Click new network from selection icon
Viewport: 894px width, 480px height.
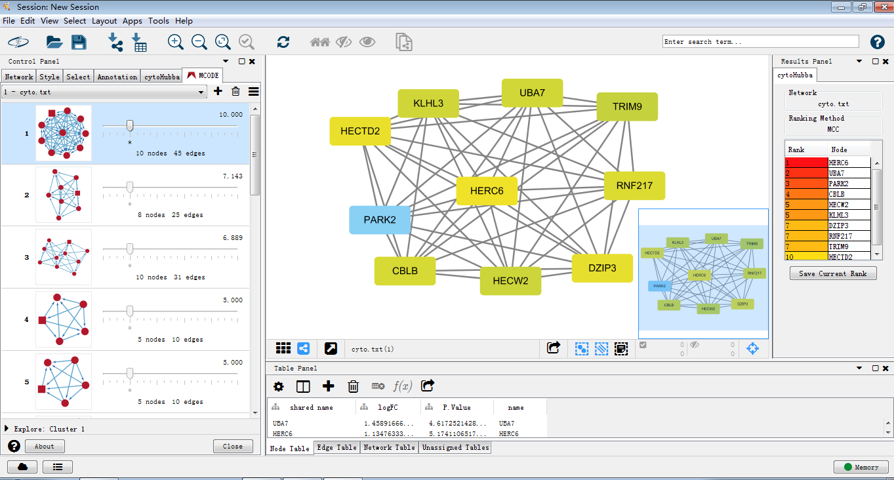click(x=403, y=43)
